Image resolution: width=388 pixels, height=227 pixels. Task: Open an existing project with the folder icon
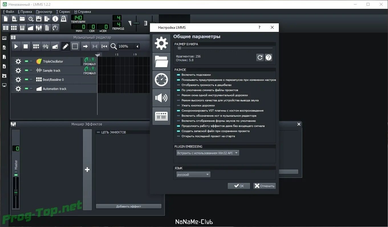point(22,19)
